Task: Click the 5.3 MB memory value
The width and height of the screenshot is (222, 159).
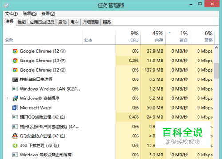Action: tap(156, 155)
